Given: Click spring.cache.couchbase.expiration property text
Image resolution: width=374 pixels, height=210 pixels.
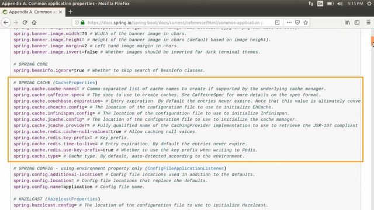Looking at the screenshot, I should 58,101.
